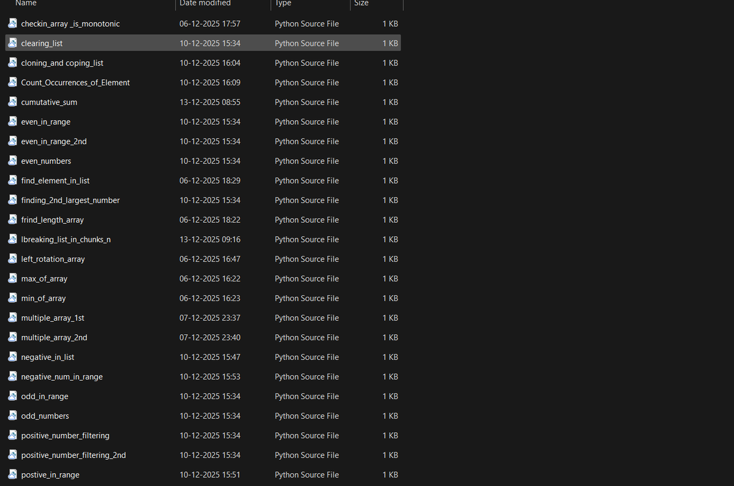Click the Count_Occurrences_of_Element file name
This screenshot has height=486, width=734.
(x=75, y=83)
